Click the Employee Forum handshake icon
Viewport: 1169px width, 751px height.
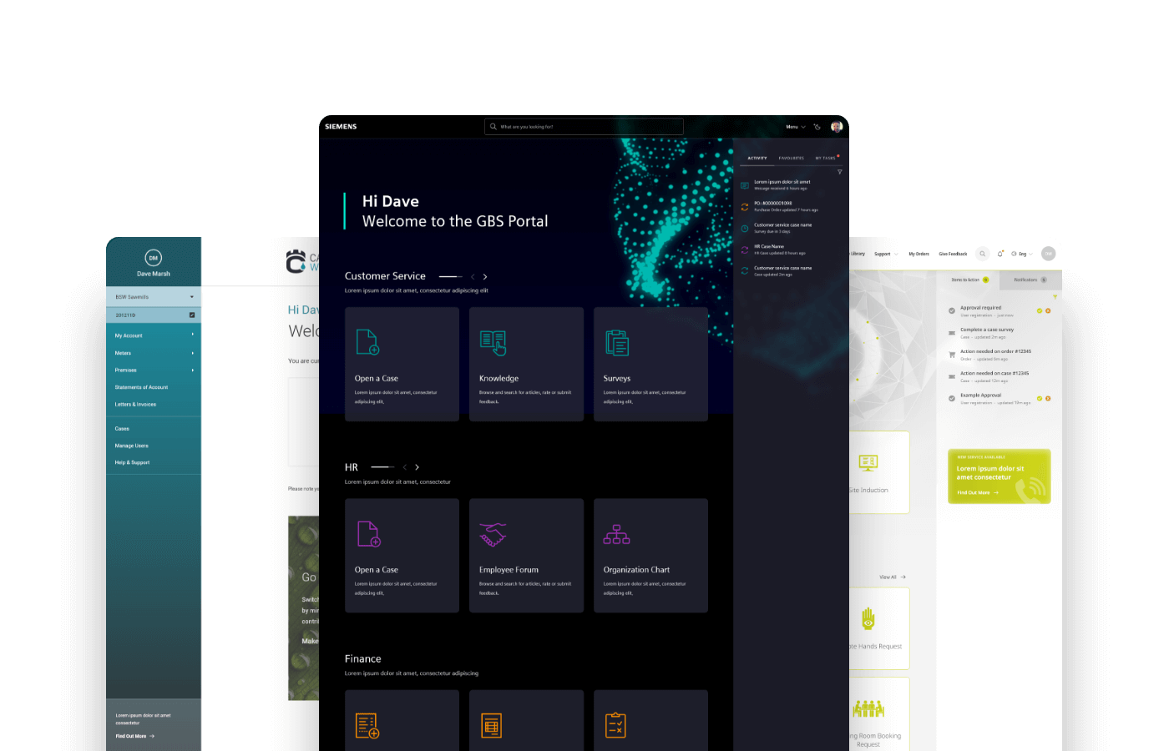click(493, 534)
